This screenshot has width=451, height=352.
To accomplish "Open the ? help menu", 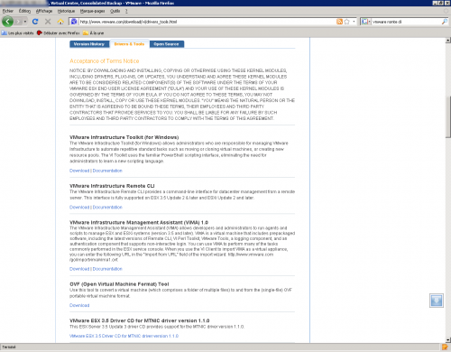I will (126, 11).
